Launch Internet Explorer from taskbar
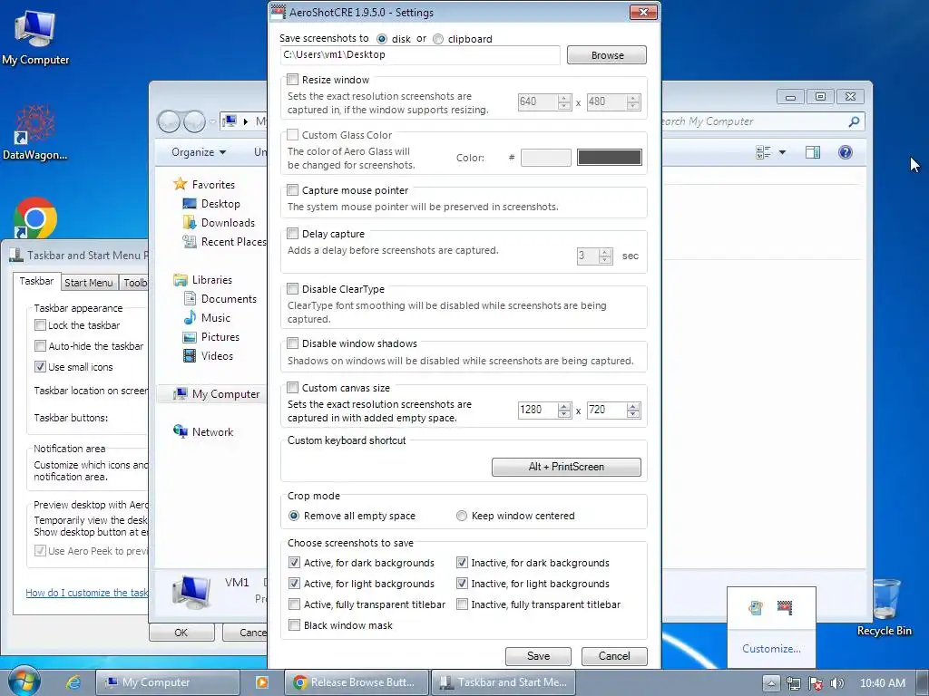The height and width of the screenshot is (696, 929). coord(73,682)
